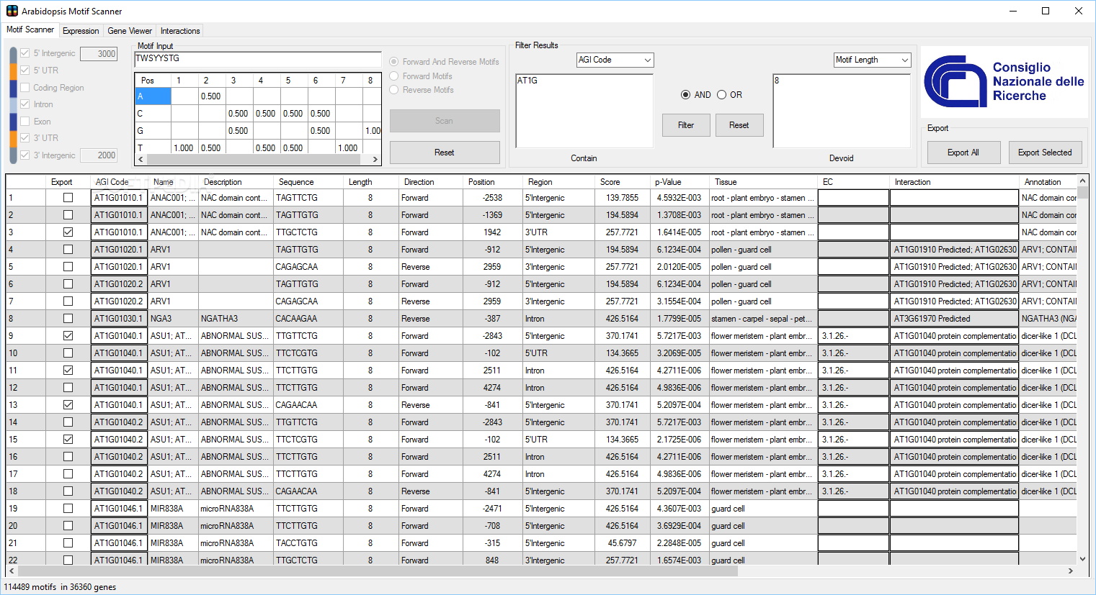1096x595 pixels.
Task: Click the Sequence column header
Action: click(x=308, y=182)
